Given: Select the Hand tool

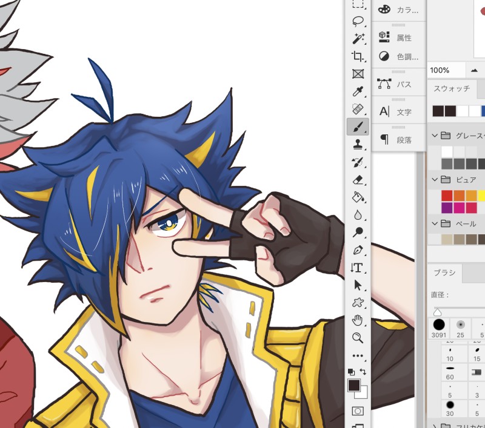Looking at the screenshot, I should click(358, 320).
